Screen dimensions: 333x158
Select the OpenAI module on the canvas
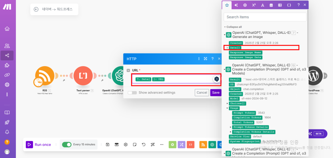[118, 76]
